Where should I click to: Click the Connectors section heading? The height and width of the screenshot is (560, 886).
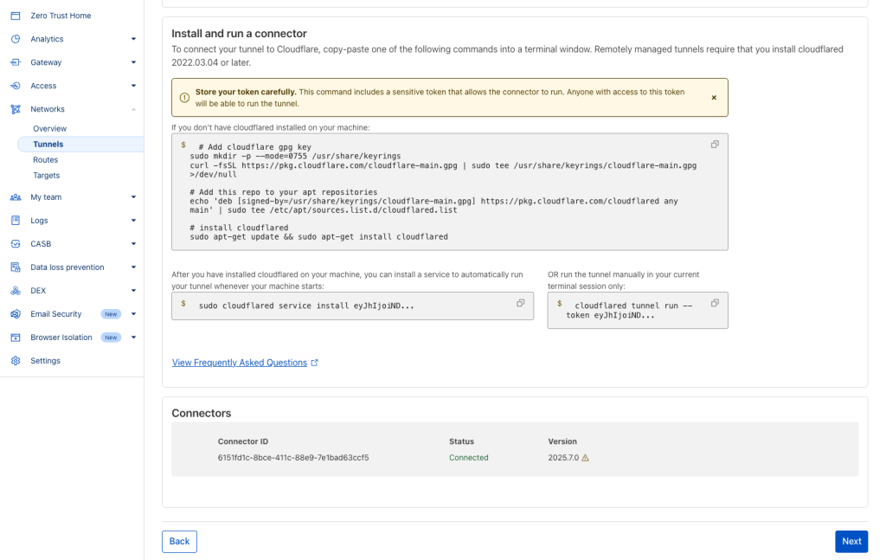(x=201, y=413)
